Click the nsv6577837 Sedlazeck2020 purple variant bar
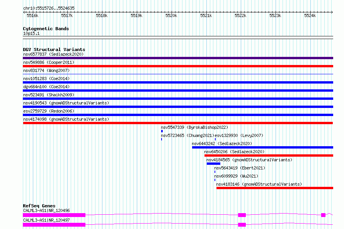Screen dimensions: 344x229 178,58
